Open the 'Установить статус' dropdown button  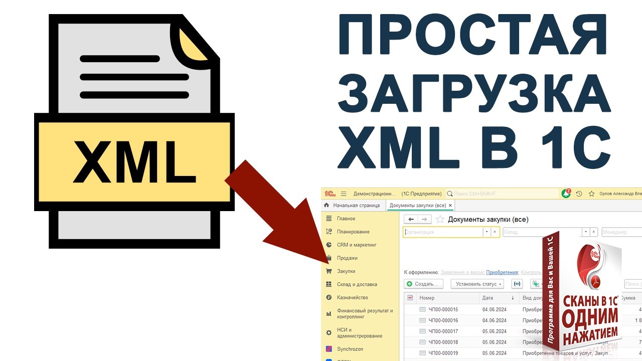coord(478,284)
